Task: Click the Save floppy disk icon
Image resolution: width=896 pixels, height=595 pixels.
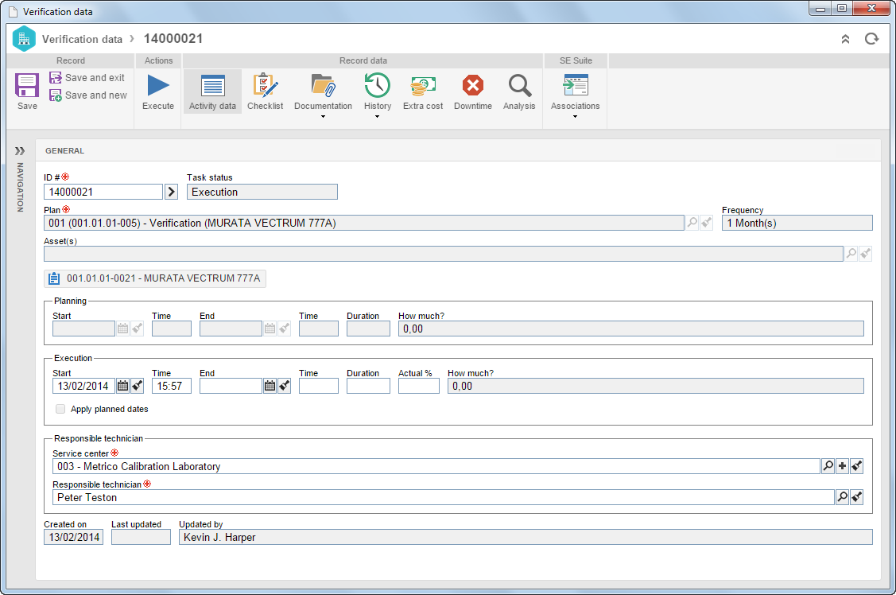Action: click(x=27, y=86)
